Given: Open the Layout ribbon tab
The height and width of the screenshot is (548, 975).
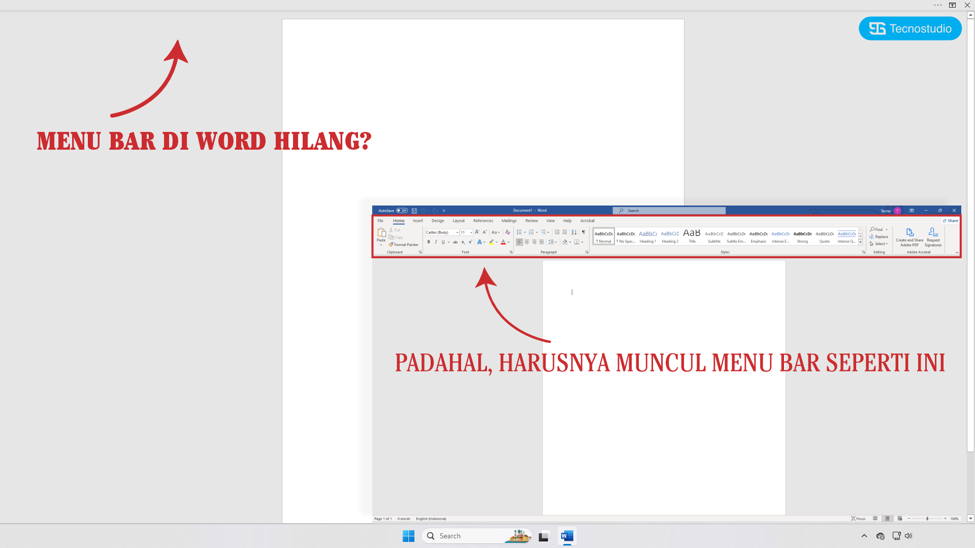Looking at the screenshot, I should coord(459,221).
